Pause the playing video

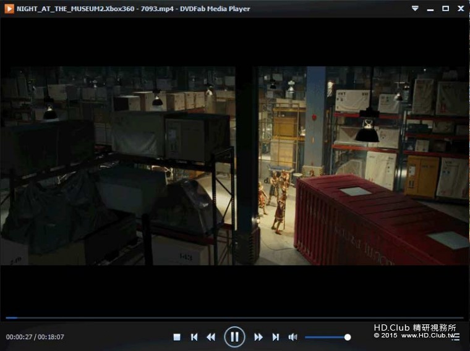click(x=234, y=337)
